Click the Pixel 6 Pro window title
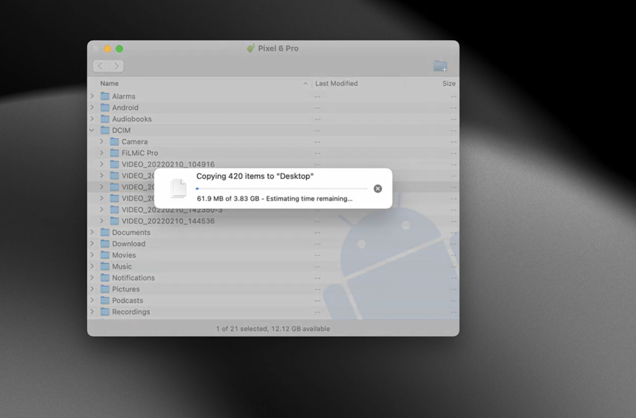 coord(278,48)
